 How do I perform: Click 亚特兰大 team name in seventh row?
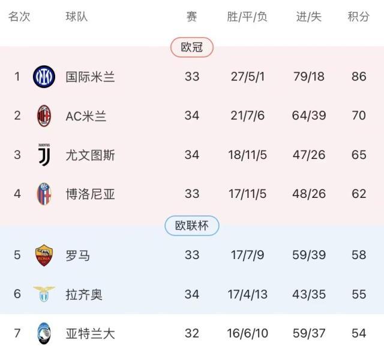click(90, 333)
